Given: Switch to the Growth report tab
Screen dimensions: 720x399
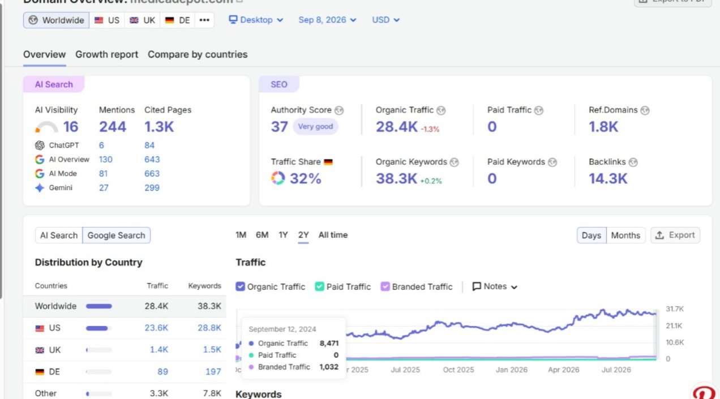Looking at the screenshot, I should pyautogui.click(x=106, y=54).
